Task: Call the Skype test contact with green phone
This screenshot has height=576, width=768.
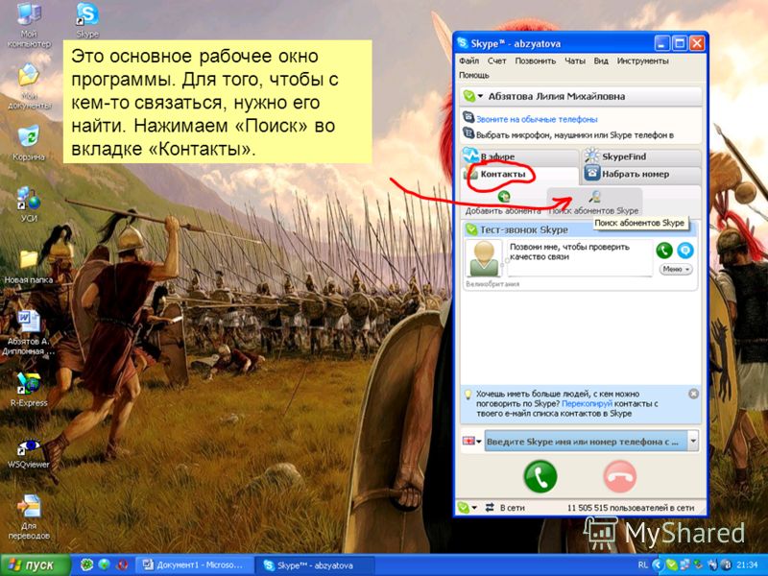Action: [664, 251]
